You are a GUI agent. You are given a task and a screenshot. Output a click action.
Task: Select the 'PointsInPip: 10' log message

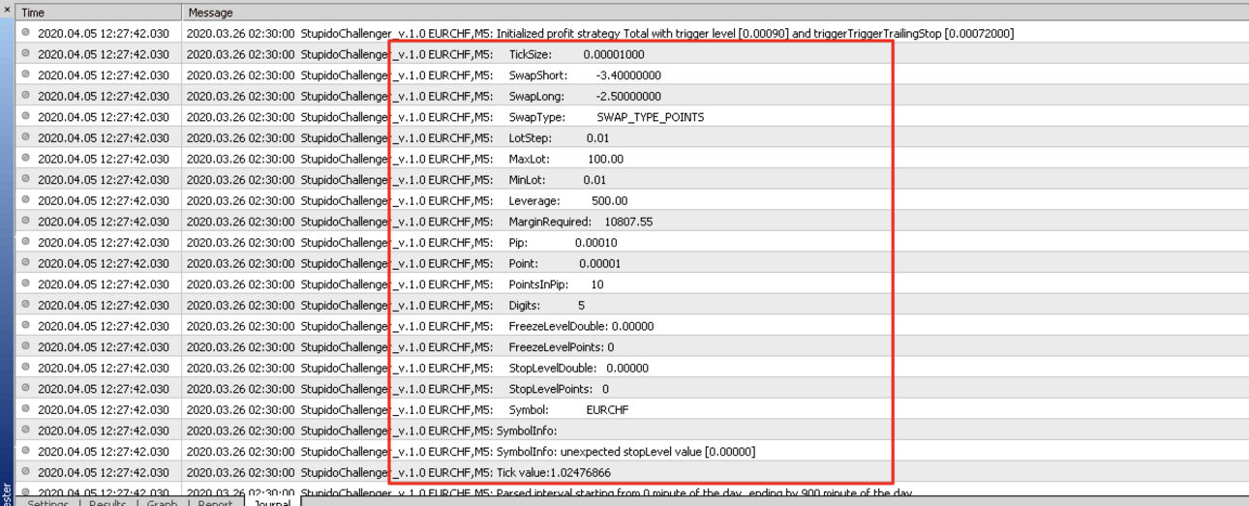point(395,283)
